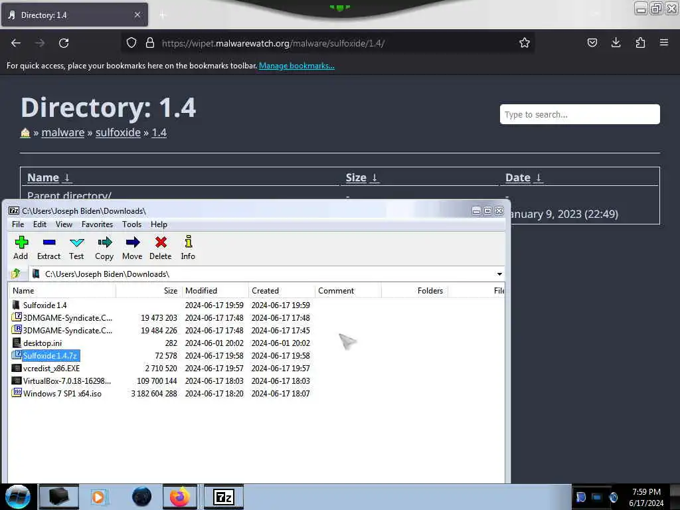
Task: Open the Firefox downloads panel
Action: pos(616,43)
